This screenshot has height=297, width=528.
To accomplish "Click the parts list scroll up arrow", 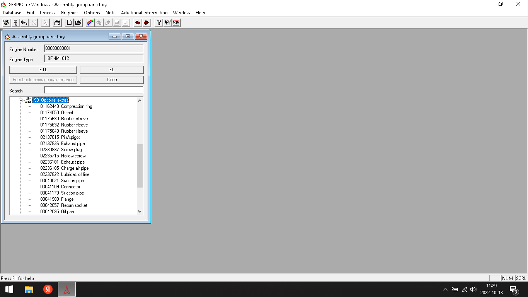I will click(x=140, y=101).
